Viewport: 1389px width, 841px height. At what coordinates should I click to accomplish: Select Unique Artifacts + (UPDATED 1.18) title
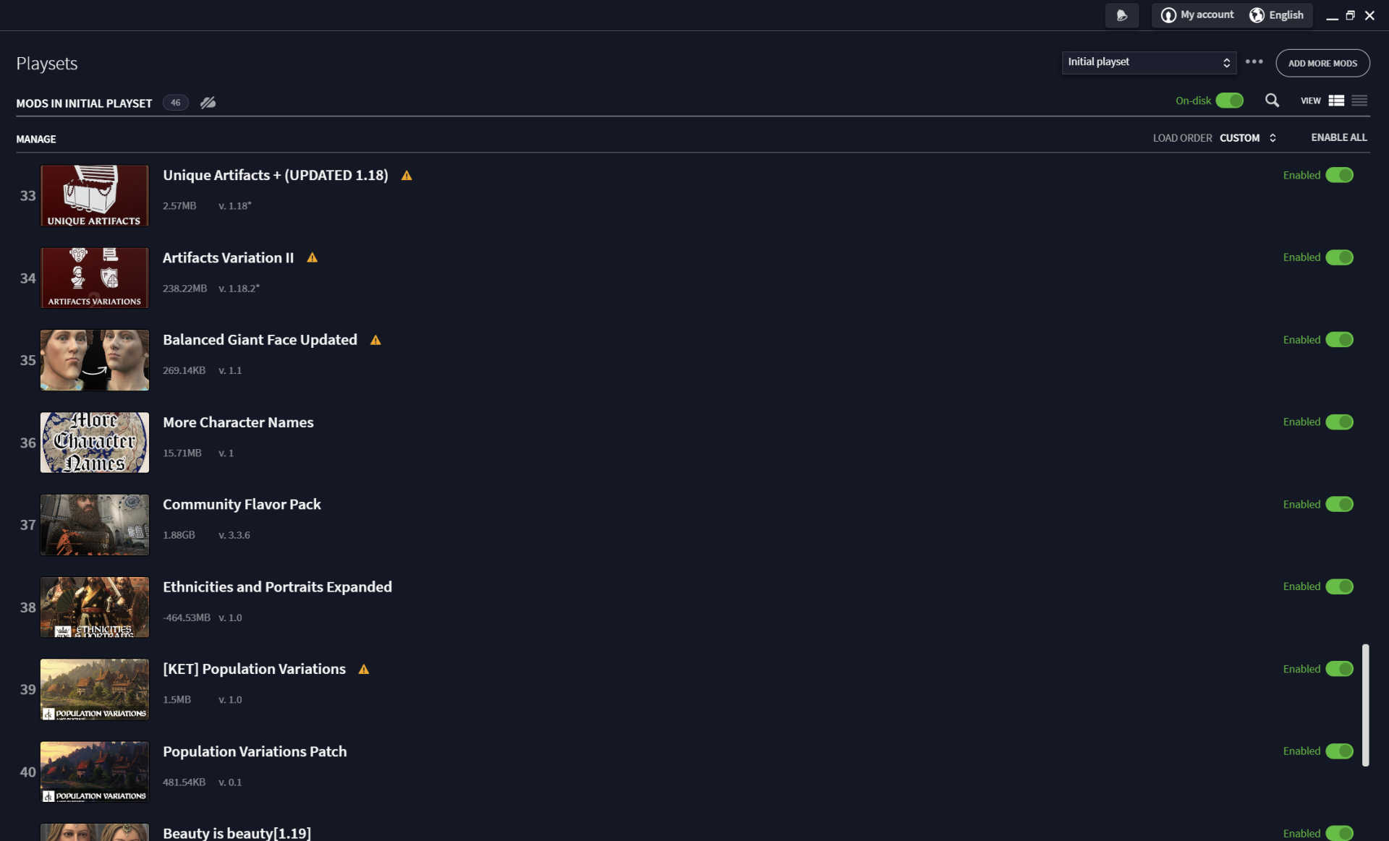276,176
